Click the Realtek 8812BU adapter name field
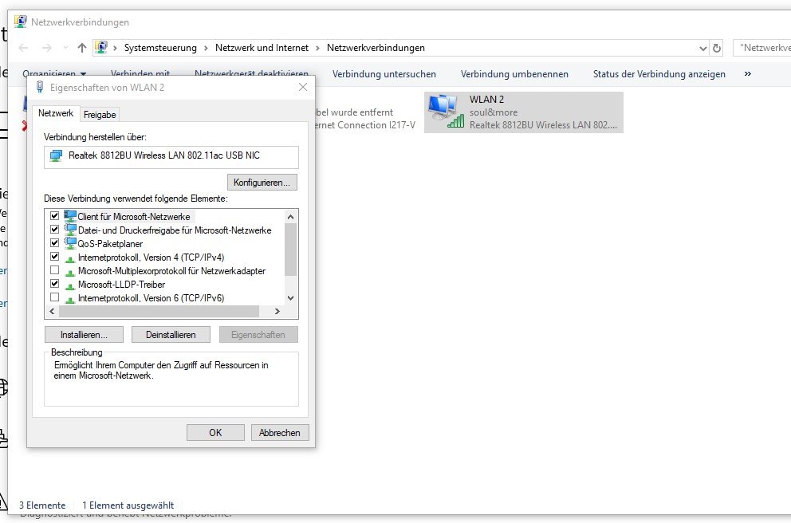791x523 pixels. [x=171, y=157]
